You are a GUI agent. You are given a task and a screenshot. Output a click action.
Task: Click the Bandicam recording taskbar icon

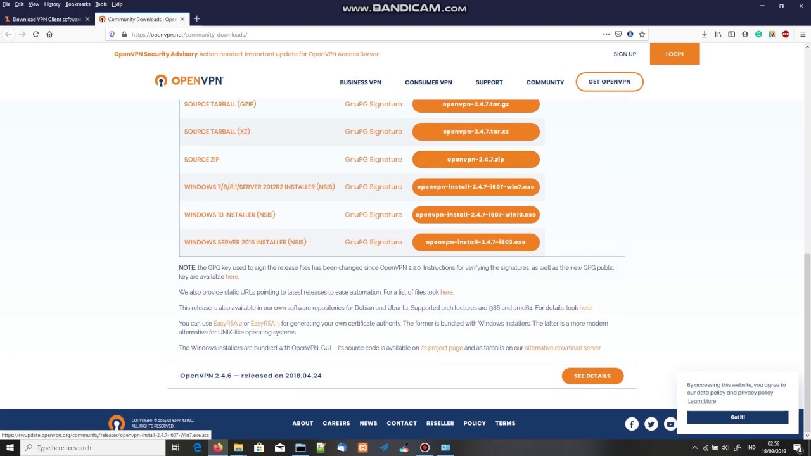click(x=425, y=448)
